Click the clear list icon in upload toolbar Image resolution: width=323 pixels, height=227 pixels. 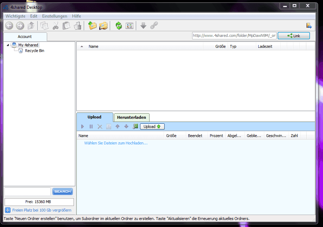click(x=109, y=127)
